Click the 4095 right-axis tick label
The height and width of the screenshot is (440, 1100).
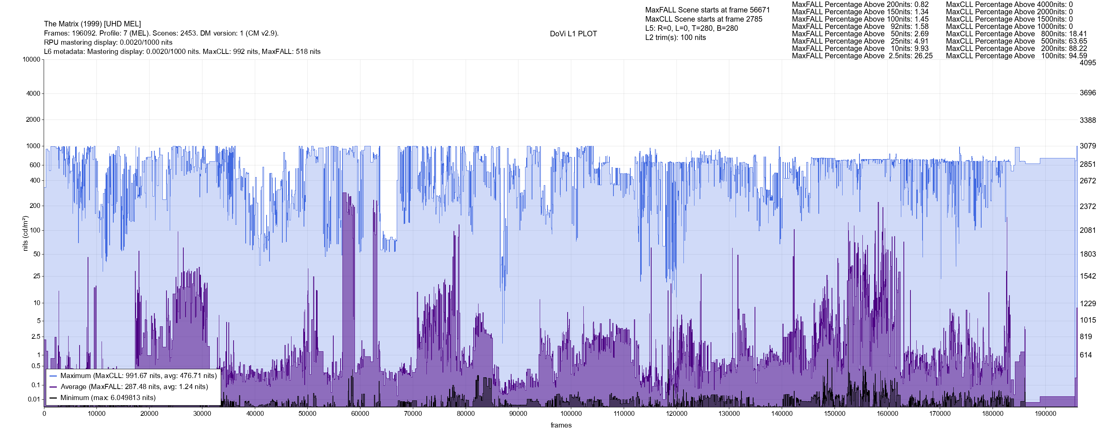(1088, 63)
